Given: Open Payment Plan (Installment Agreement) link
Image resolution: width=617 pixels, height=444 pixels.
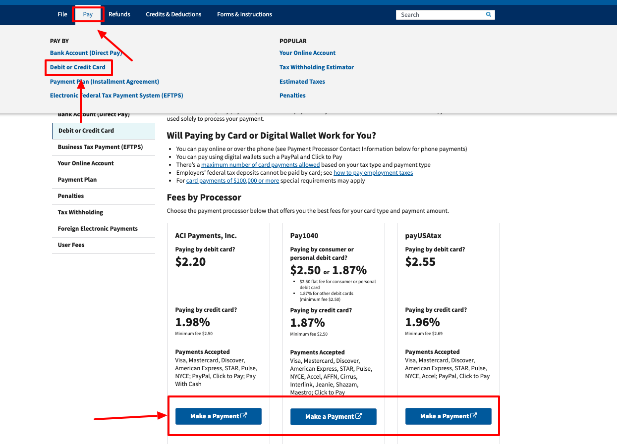Looking at the screenshot, I should [104, 81].
